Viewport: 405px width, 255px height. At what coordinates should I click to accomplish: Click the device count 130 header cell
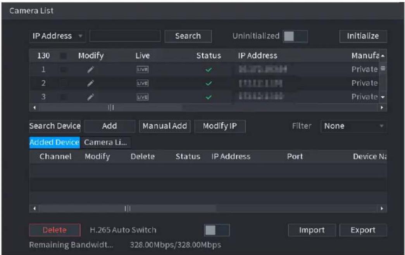[x=43, y=56]
